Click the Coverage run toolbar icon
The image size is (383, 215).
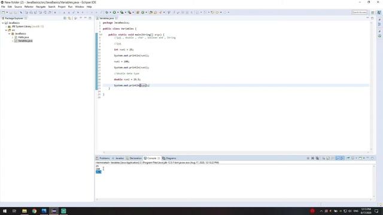[x=121, y=12]
